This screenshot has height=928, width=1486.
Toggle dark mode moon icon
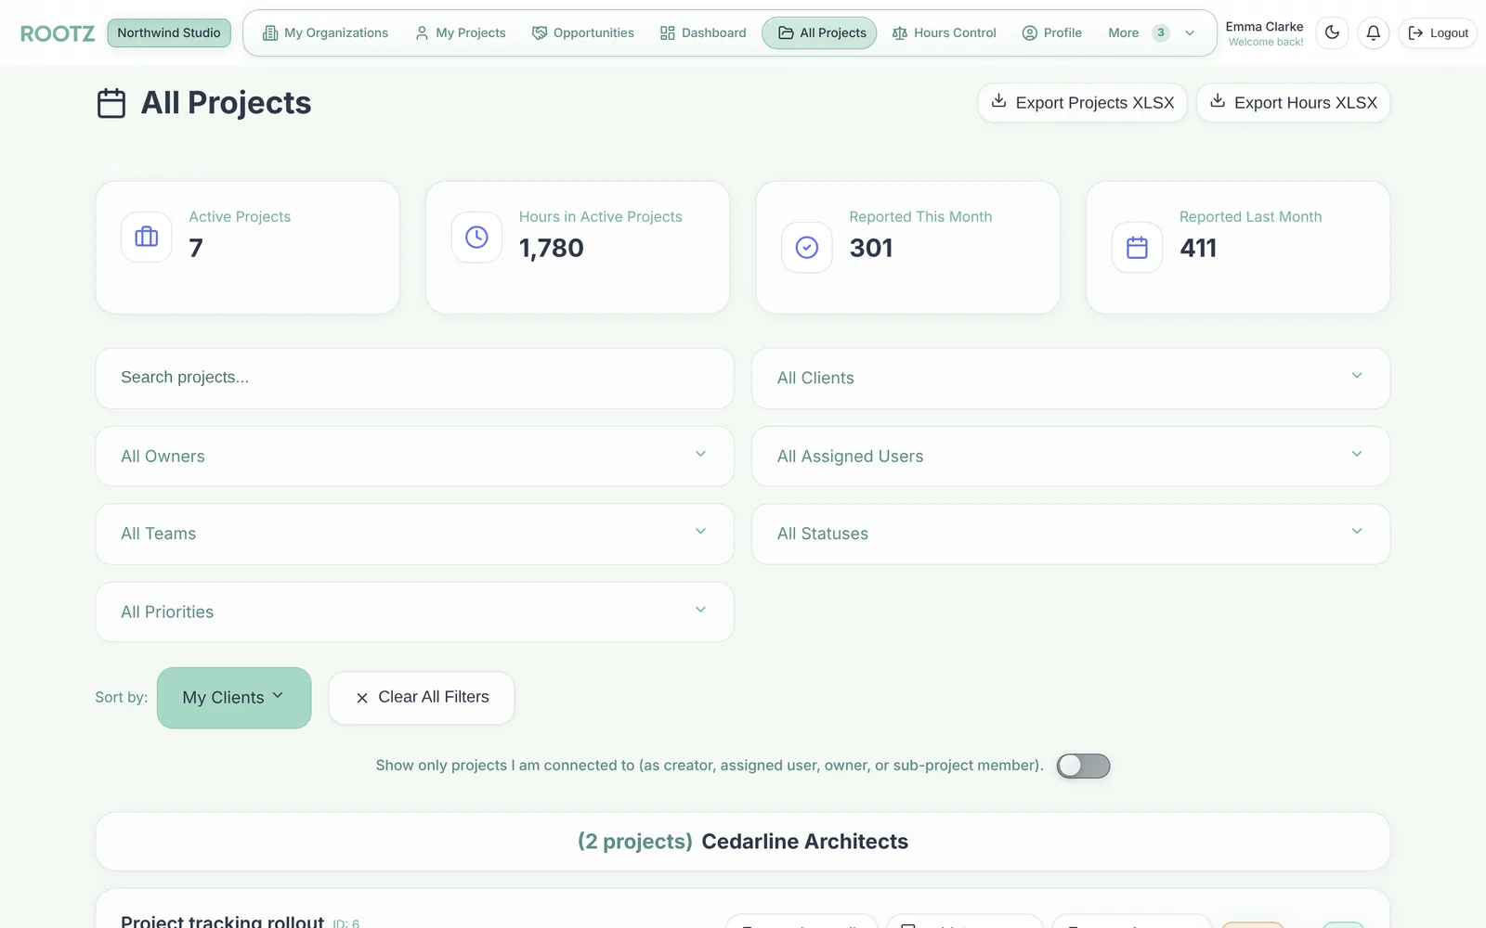click(1332, 32)
